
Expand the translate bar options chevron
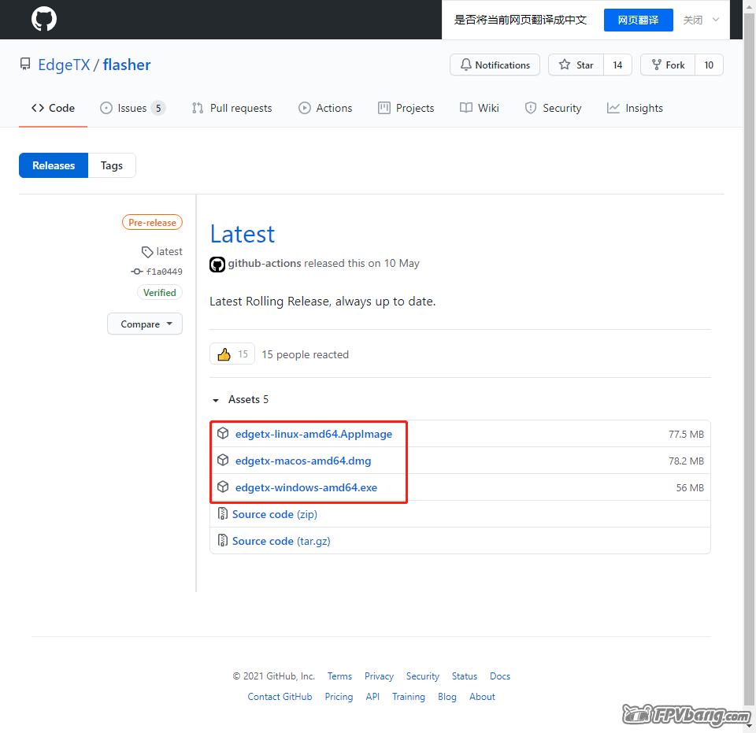click(x=716, y=20)
